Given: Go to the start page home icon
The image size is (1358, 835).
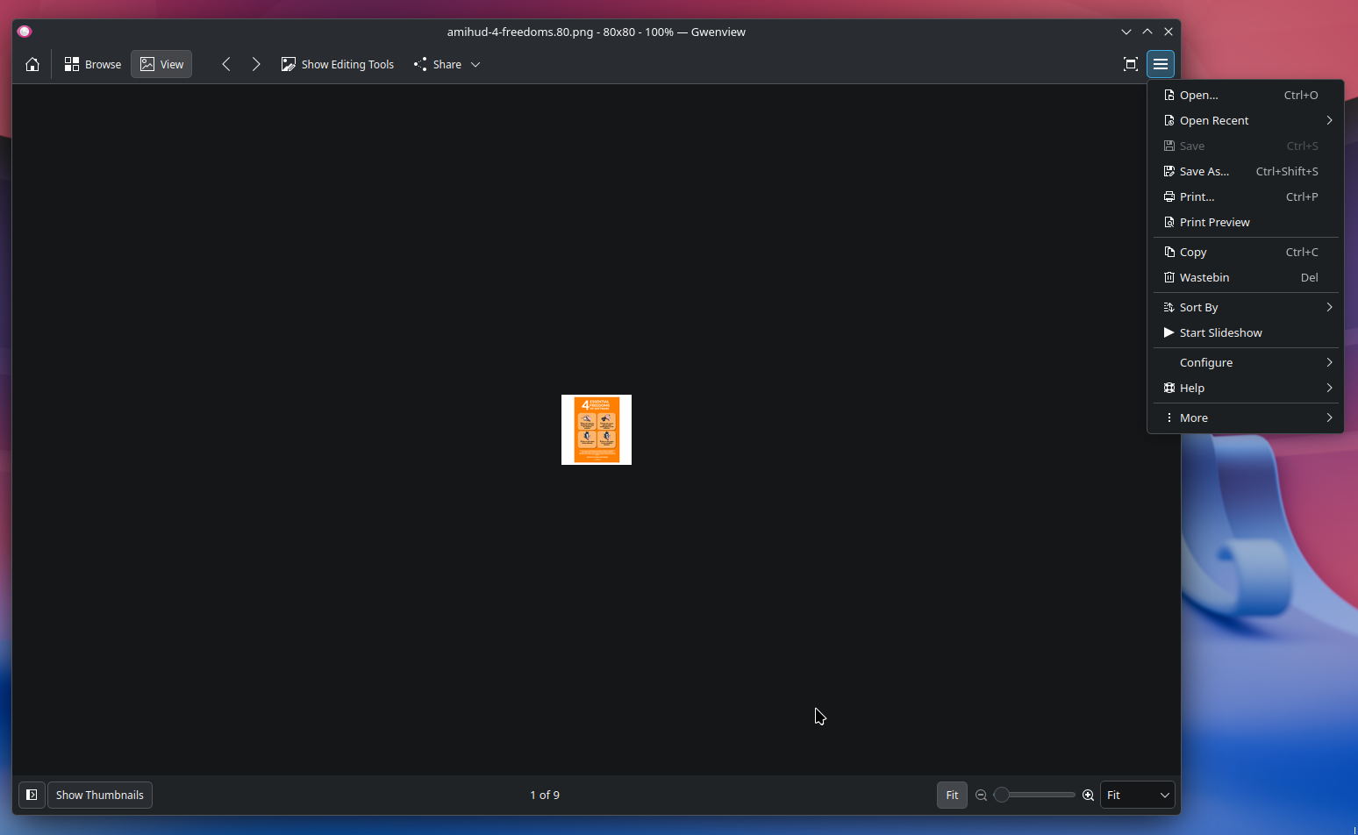Looking at the screenshot, I should pyautogui.click(x=32, y=64).
